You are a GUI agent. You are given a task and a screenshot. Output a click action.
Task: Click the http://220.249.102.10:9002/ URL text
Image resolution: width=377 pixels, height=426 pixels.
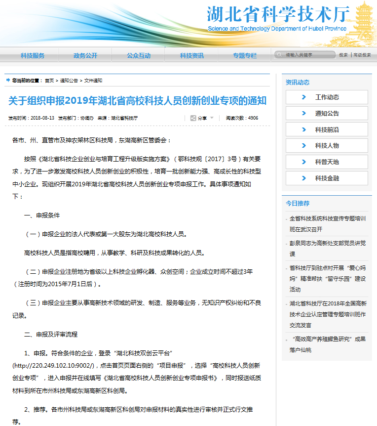[x=53, y=366]
